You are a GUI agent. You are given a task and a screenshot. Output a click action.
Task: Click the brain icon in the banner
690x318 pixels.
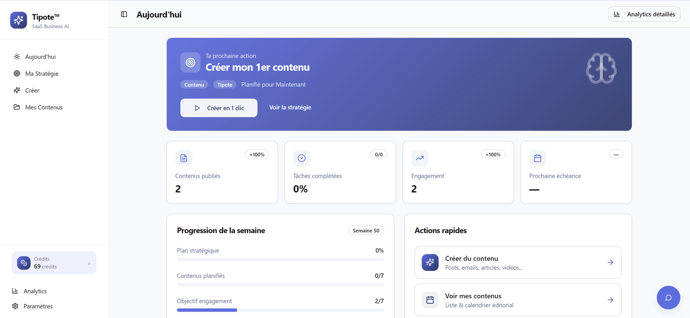(x=601, y=68)
